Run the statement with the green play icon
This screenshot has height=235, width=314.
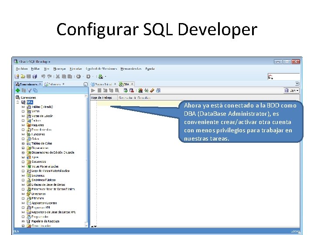[93, 91]
